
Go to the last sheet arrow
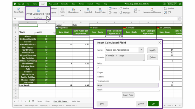click(x=25, y=101)
